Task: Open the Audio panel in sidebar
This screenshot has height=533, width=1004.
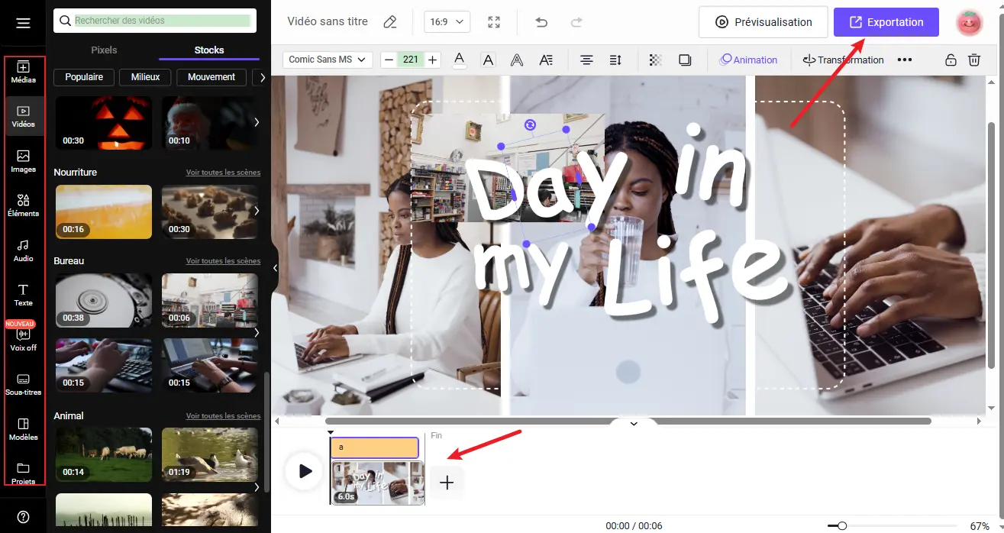Action: (23, 250)
